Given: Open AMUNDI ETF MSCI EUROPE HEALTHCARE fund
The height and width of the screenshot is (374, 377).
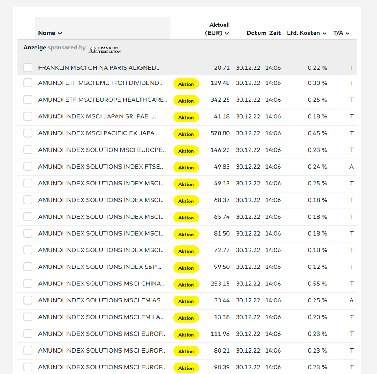Looking at the screenshot, I should click(103, 100).
